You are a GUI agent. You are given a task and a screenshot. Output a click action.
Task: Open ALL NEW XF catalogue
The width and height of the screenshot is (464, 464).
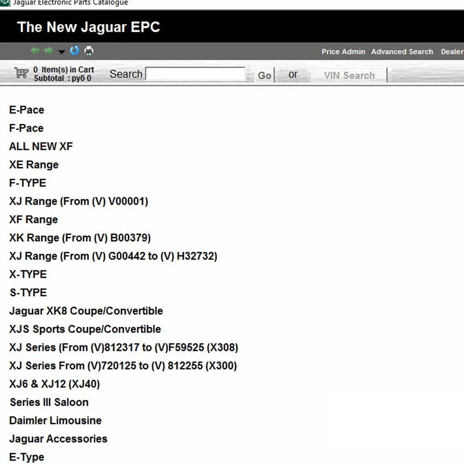coord(41,147)
